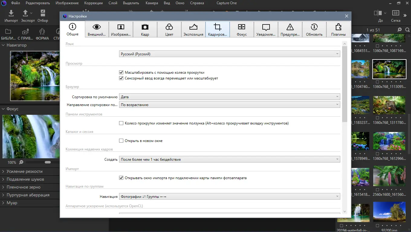Open the Import tool in main toolbar
This screenshot has height=232, width=411.
(x=11, y=16)
